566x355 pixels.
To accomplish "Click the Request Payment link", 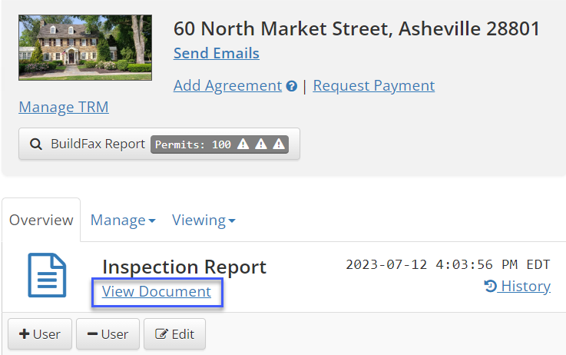I will [x=373, y=85].
